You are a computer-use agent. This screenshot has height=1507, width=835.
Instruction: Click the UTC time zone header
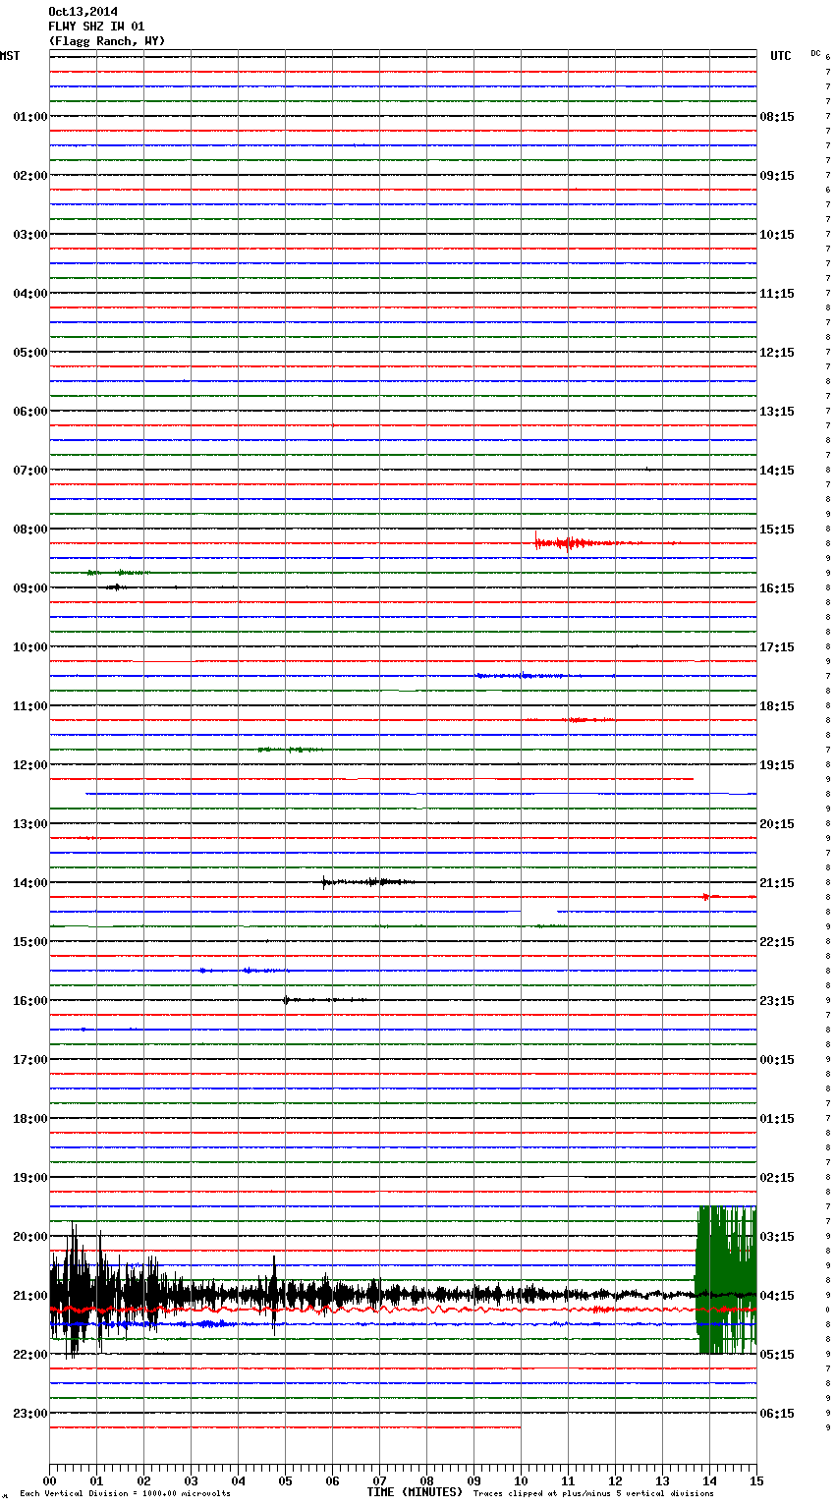point(781,56)
